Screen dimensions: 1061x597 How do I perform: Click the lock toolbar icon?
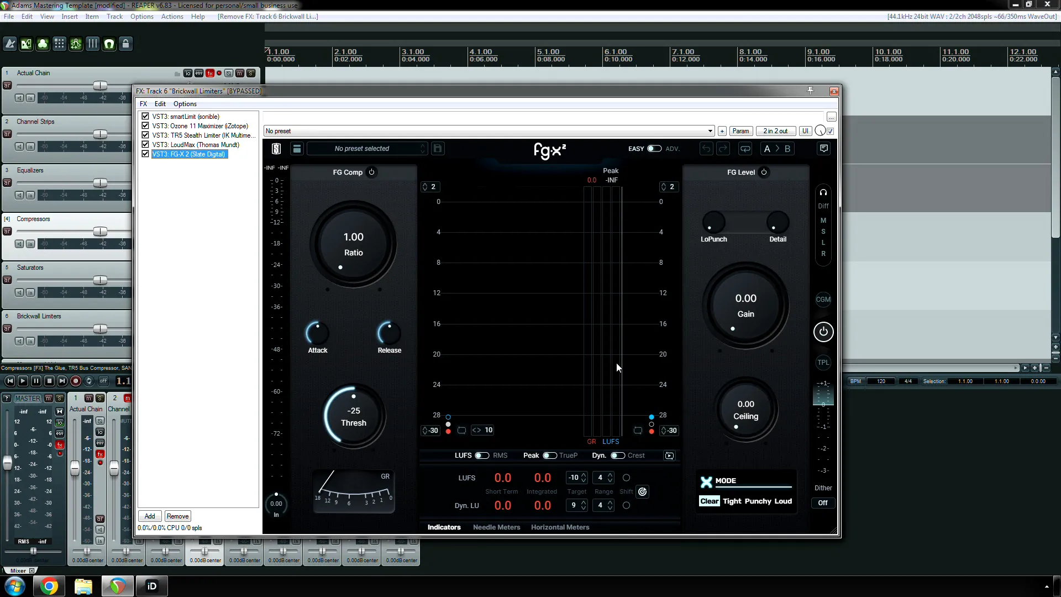pos(126,44)
